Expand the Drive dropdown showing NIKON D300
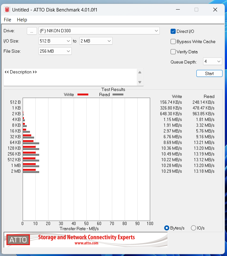The image size is (227, 256). click(x=99, y=31)
